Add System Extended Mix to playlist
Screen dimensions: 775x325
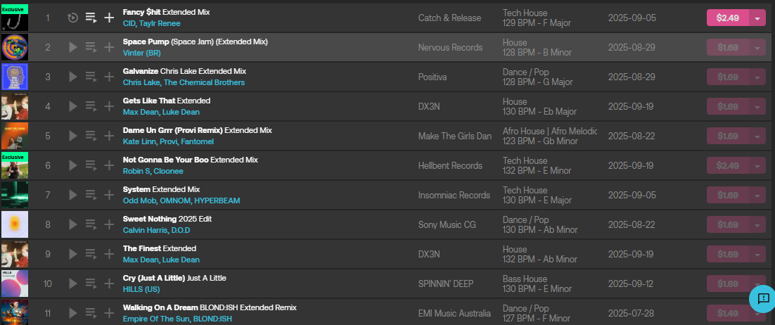109,195
